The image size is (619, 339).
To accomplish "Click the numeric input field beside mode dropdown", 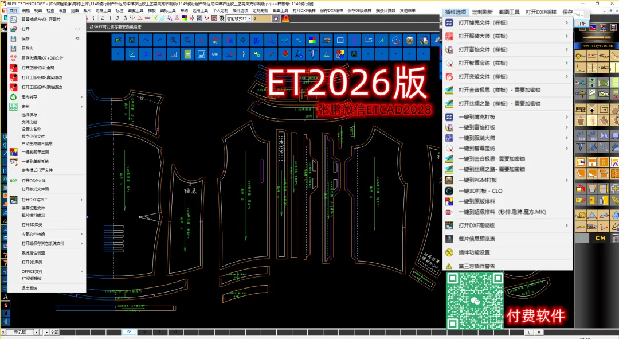I will pyautogui.click(x=262, y=18).
